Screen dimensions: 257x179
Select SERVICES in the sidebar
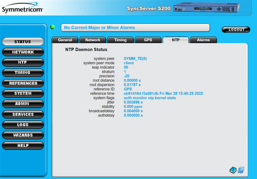(x=23, y=114)
